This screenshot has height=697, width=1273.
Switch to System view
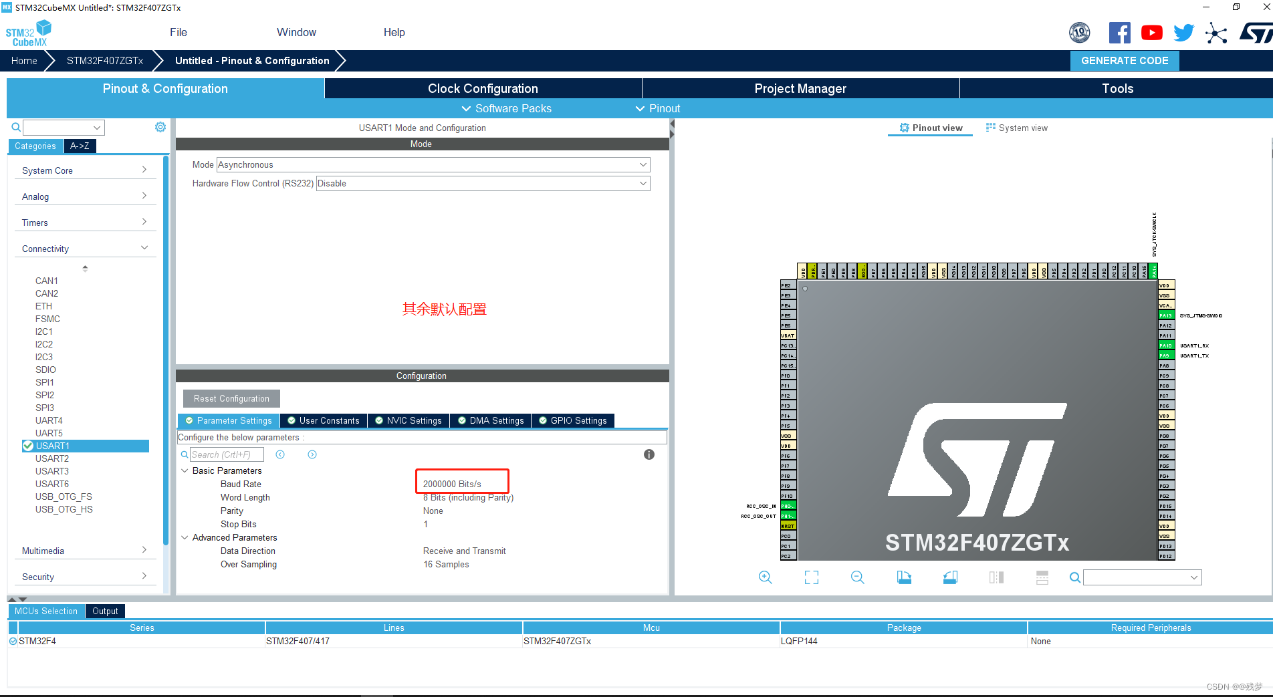coord(1017,128)
